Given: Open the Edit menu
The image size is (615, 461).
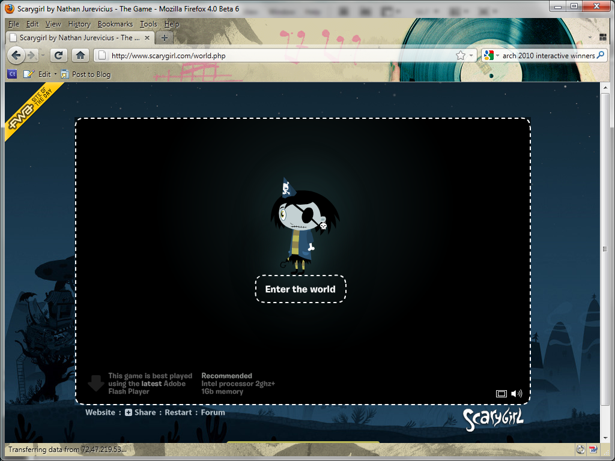Looking at the screenshot, I should 32,24.
